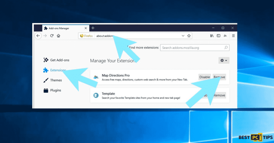Select the Map Directions Pro title text
Image resolution: width=274 pixels, height=143 pixels.
pos(116,75)
